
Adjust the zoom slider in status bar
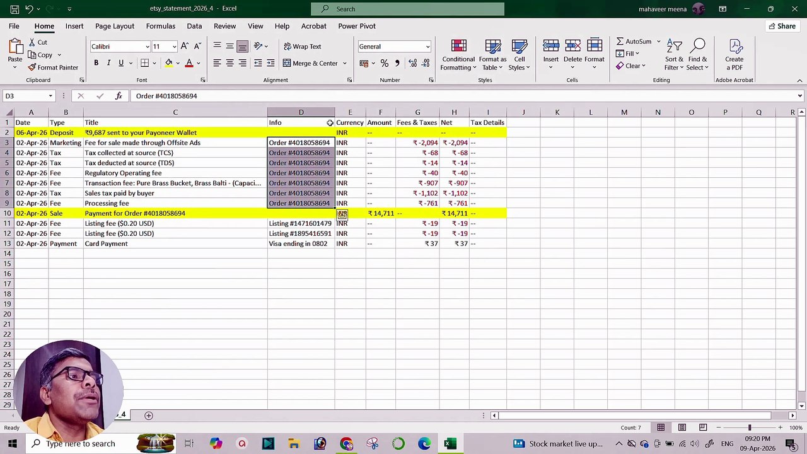pos(749,428)
